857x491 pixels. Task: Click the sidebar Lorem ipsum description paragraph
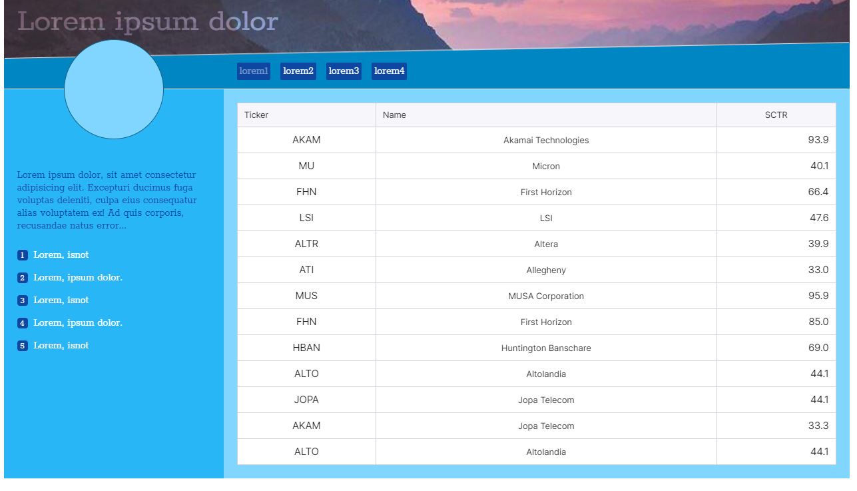click(107, 201)
